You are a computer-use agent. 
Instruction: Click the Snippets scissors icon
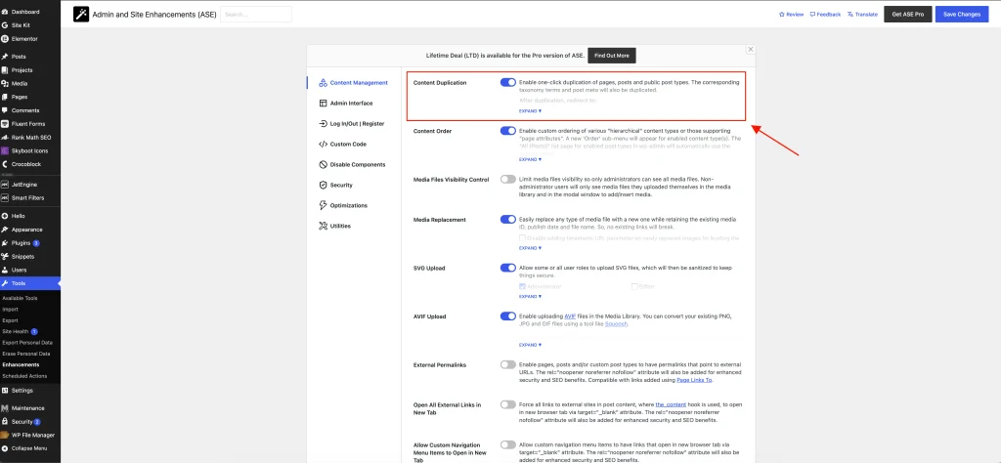point(5,256)
